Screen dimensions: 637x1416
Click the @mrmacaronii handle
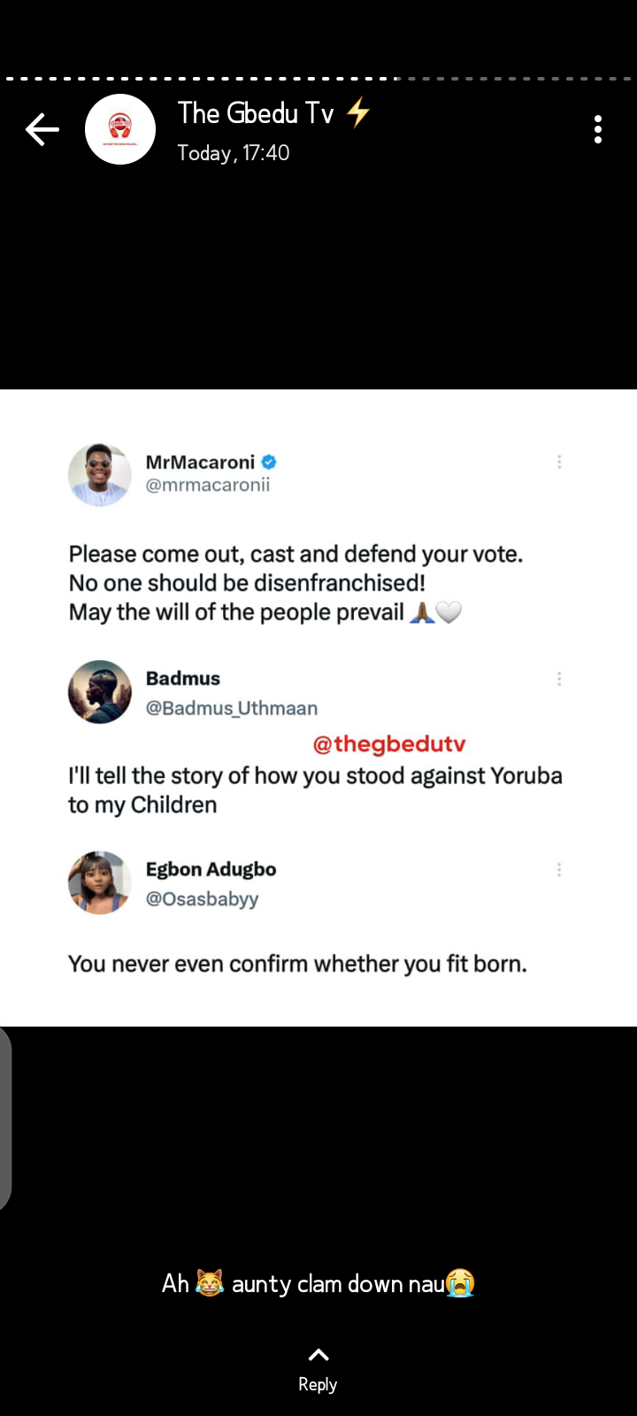[x=208, y=485]
